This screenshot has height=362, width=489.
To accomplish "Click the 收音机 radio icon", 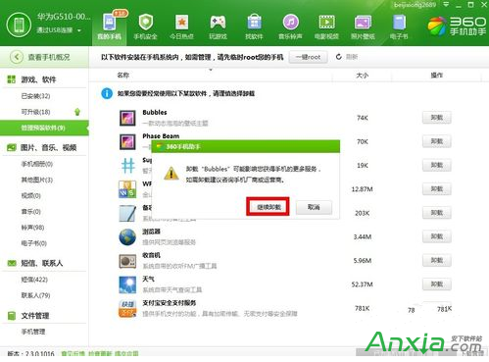I will (127, 261).
